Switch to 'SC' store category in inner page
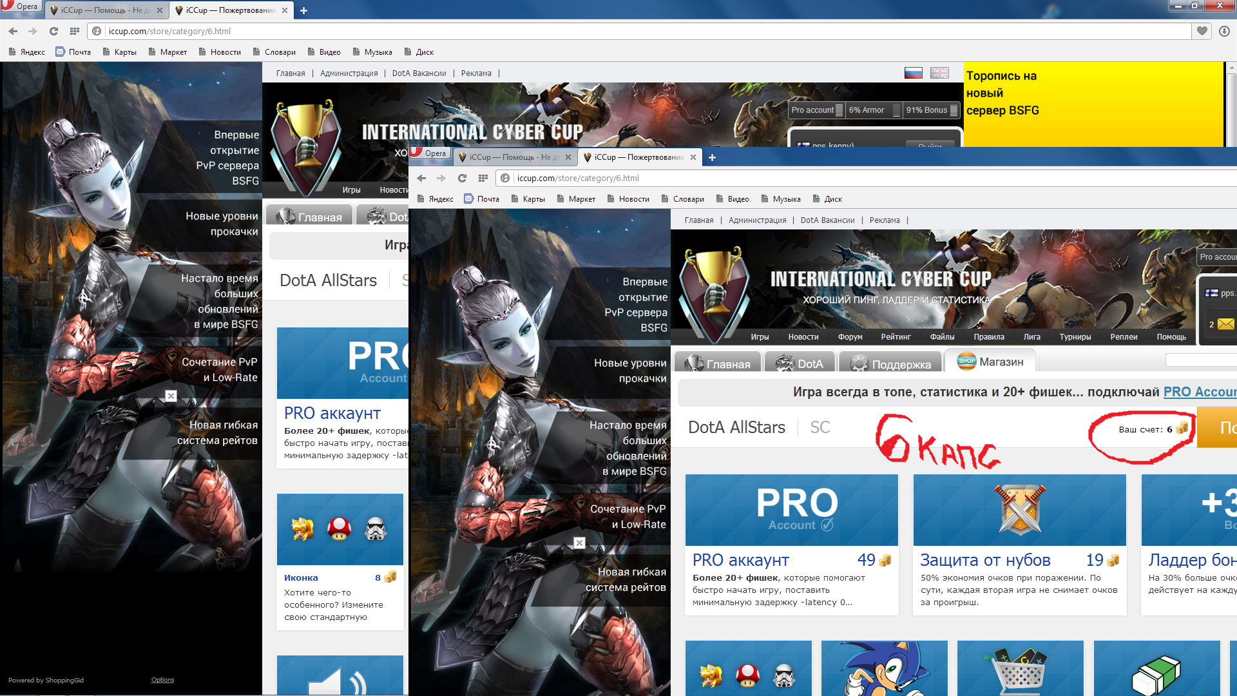The height and width of the screenshot is (696, 1237). point(820,427)
